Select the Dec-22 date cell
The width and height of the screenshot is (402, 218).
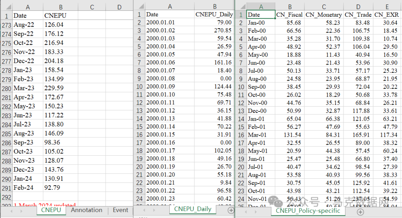coord(28,61)
